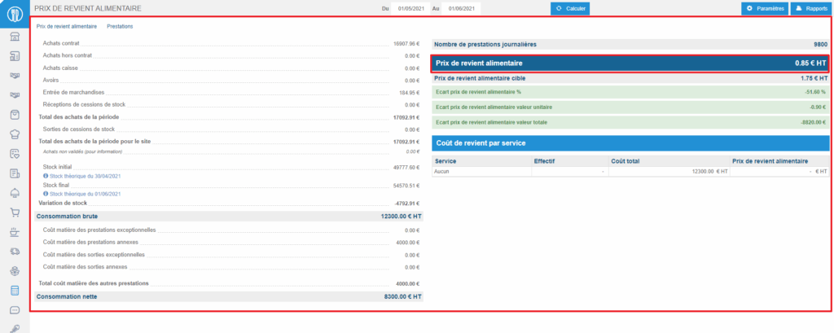Switch to the Prestations tab
The image size is (834, 333).
[120, 27]
